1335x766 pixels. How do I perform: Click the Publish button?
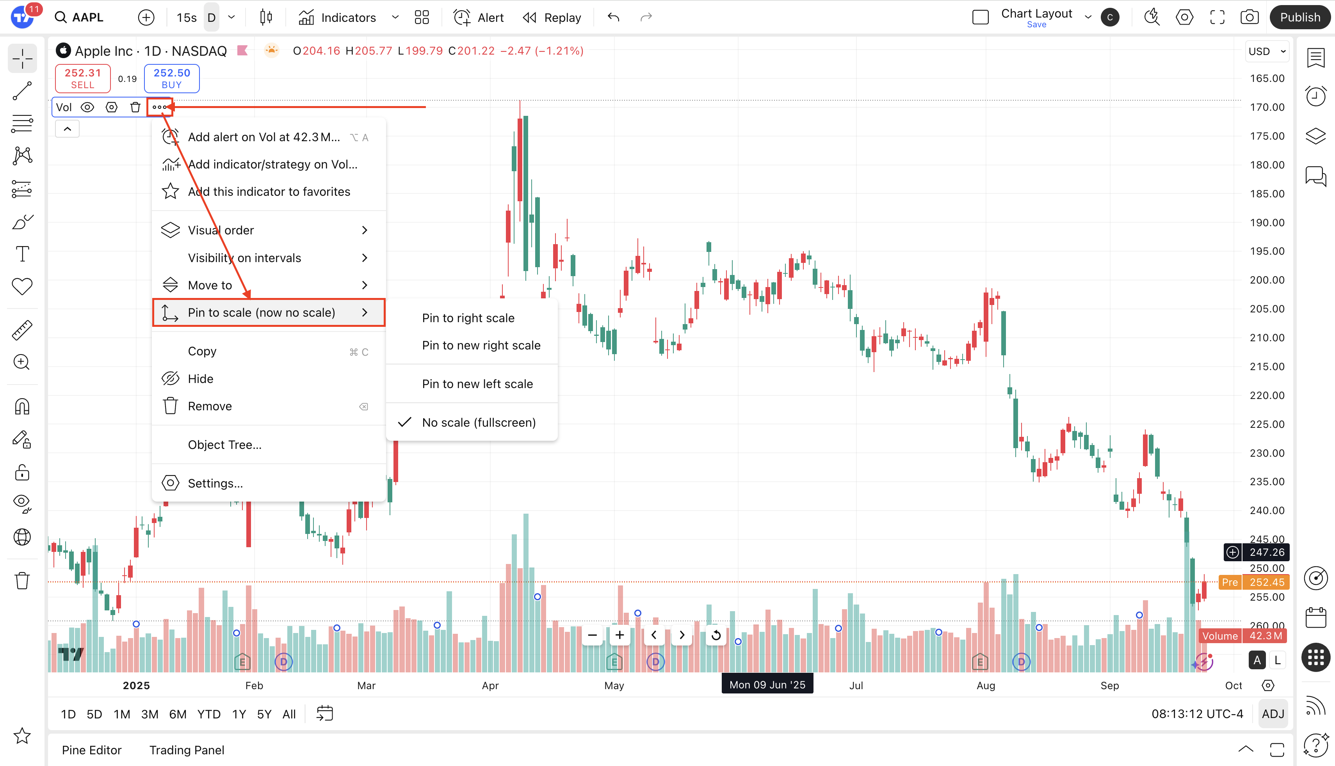coord(1300,18)
